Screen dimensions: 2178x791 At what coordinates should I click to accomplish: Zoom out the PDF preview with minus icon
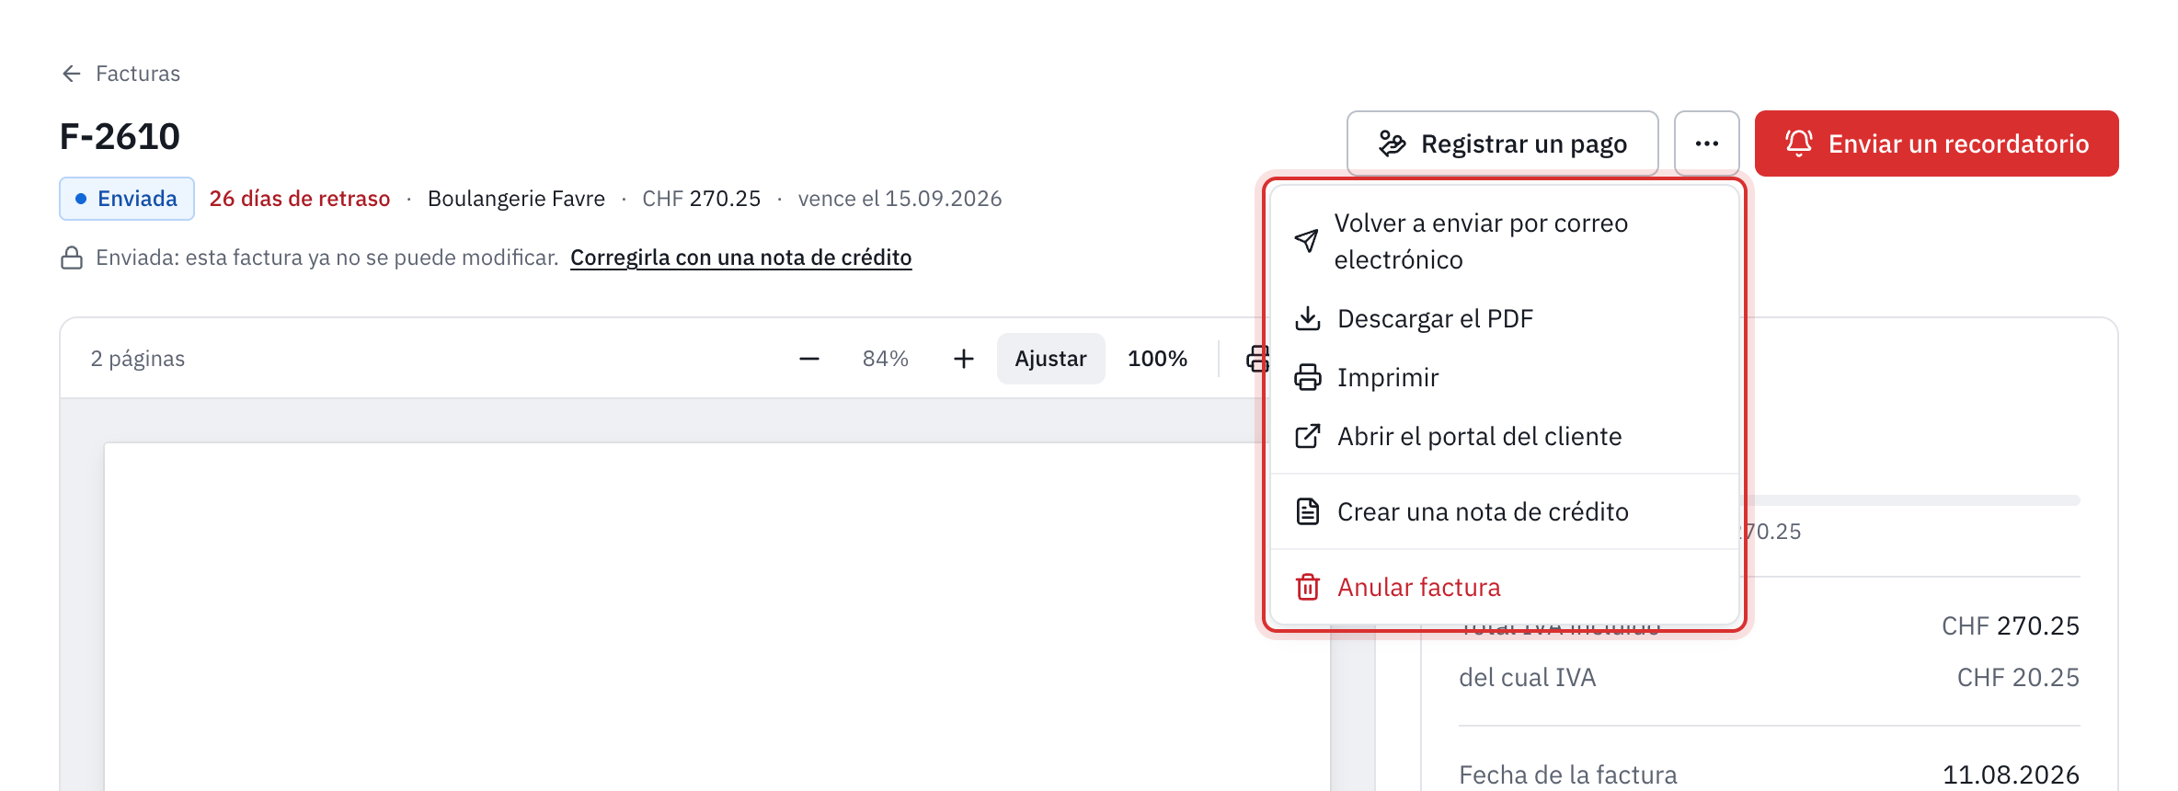pyautogui.click(x=809, y=359)
